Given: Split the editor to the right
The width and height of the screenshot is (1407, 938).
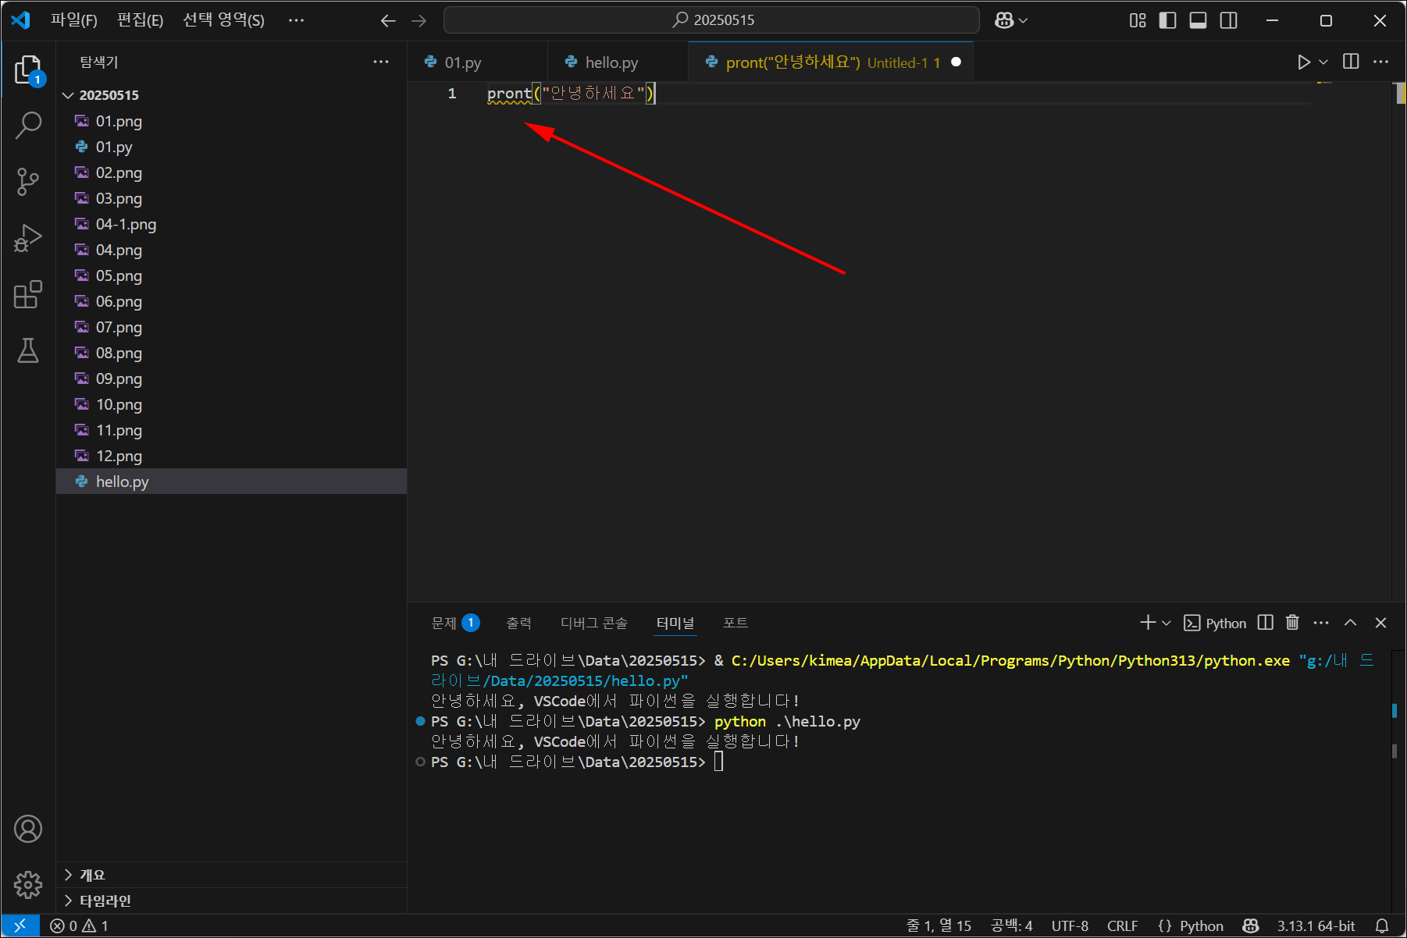Looking at the screenshot, I should click(x=1351, y=62).
